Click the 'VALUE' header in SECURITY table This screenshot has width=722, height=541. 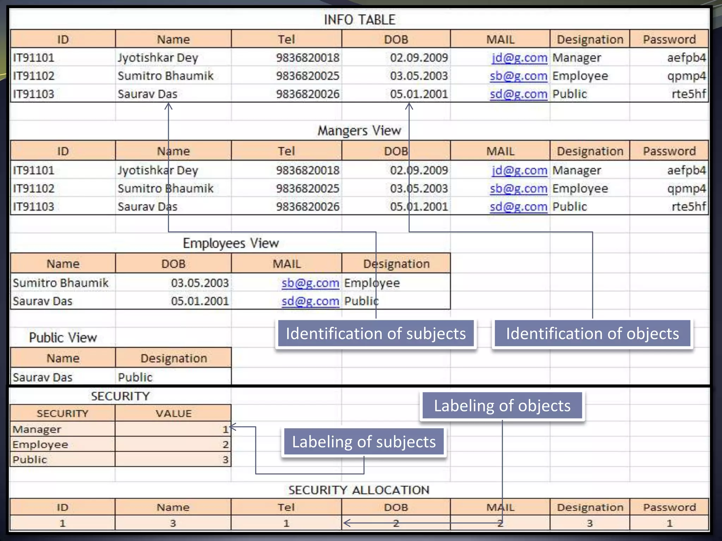tap(173, 413)
